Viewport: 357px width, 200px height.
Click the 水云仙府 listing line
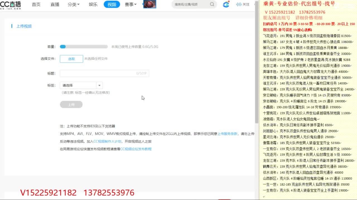307,60
